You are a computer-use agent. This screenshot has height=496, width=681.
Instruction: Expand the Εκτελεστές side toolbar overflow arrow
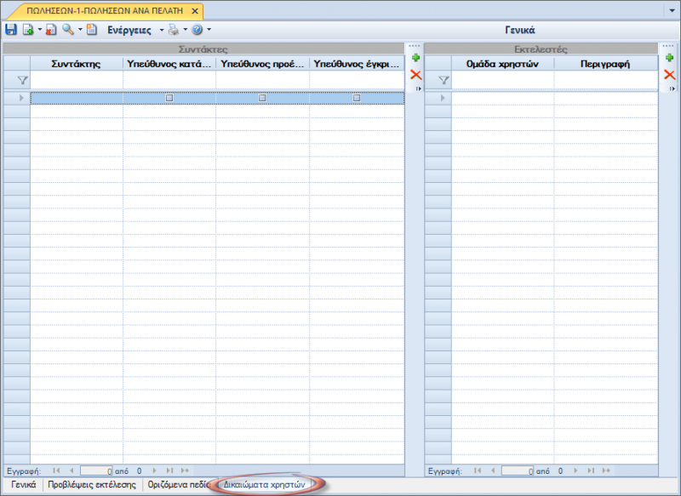pos(672,88)
